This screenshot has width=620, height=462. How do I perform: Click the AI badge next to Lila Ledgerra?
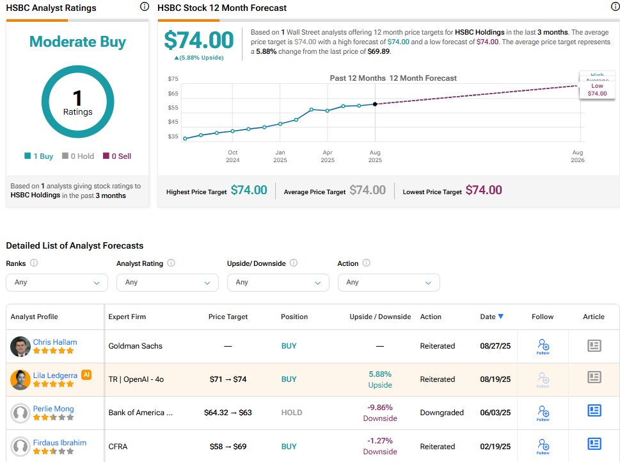coord(86,374)
